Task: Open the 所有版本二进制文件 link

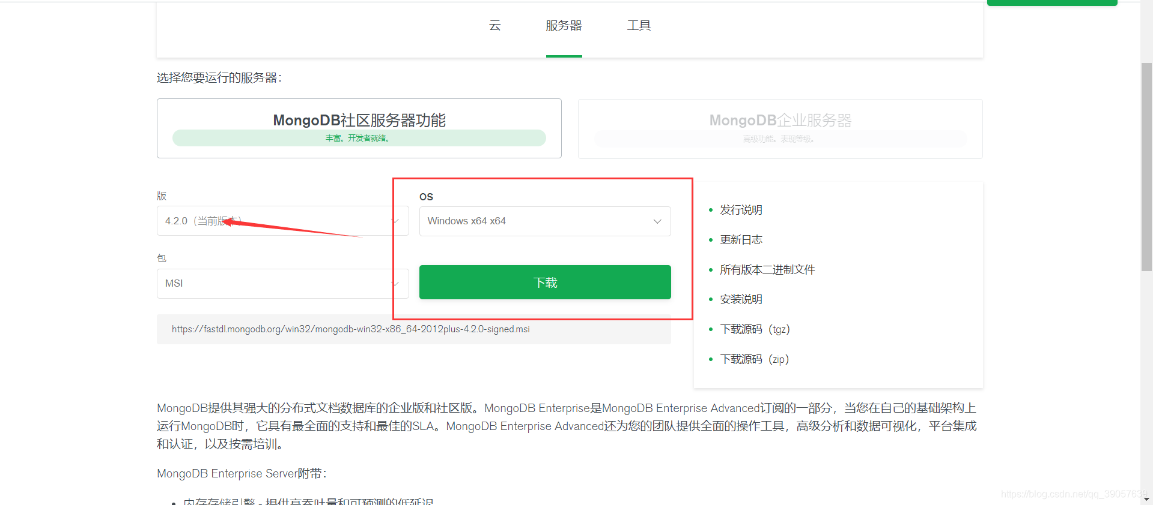Action: (x=767, y=270)
